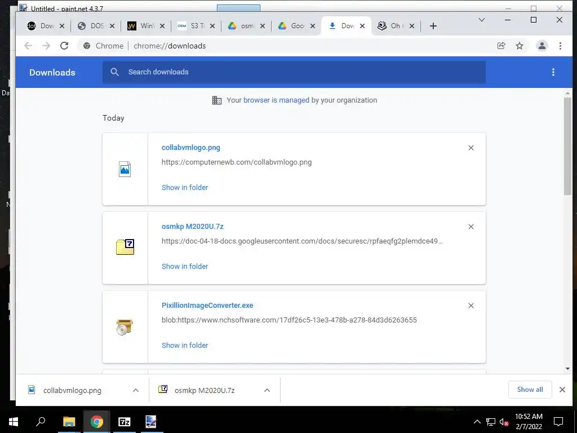Image resolution: width=577 pixels, height=433 pixels.
Task: Show collabvmlogo.png in folder
Action: point(185,187)
